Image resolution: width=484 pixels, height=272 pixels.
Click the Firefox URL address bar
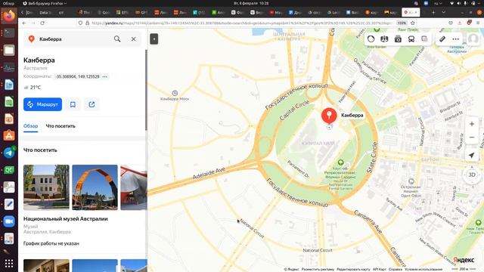(x=241, y=23)
